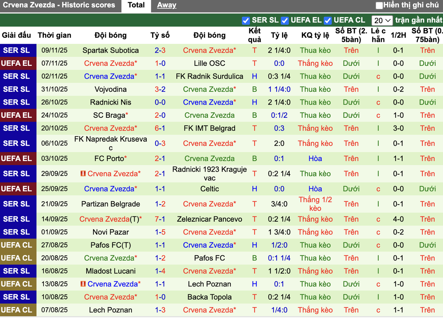Click Thắng 1/2 kèo result cell
This screenshot has width=443, height=319.
point(315,204)
